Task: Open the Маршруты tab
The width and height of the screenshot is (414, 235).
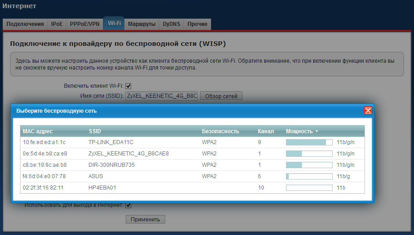Action: tap(142, 24)
